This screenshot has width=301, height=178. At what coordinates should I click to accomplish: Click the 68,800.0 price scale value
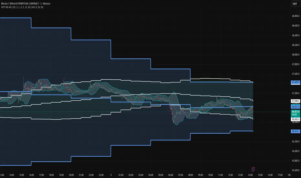tap(296, 16)
